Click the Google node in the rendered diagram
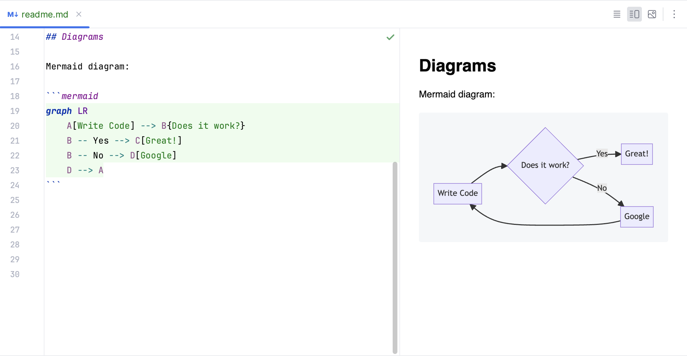 pyautogui.click(x=636, y=216)
